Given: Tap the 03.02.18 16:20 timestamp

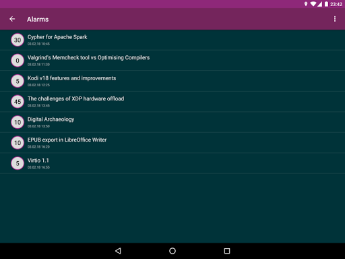Looking at the screenshot, I should [x=38, y=147].
